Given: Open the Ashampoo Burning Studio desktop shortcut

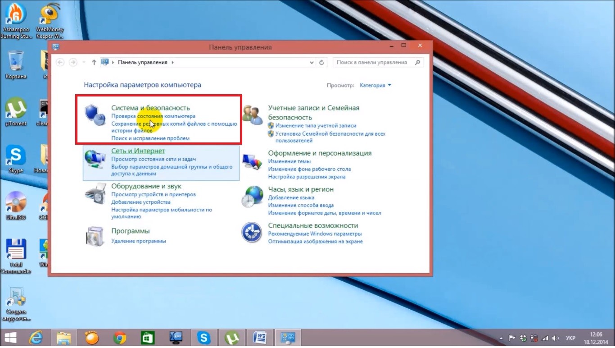Looking at the screenshot, I should coord(16,21).
